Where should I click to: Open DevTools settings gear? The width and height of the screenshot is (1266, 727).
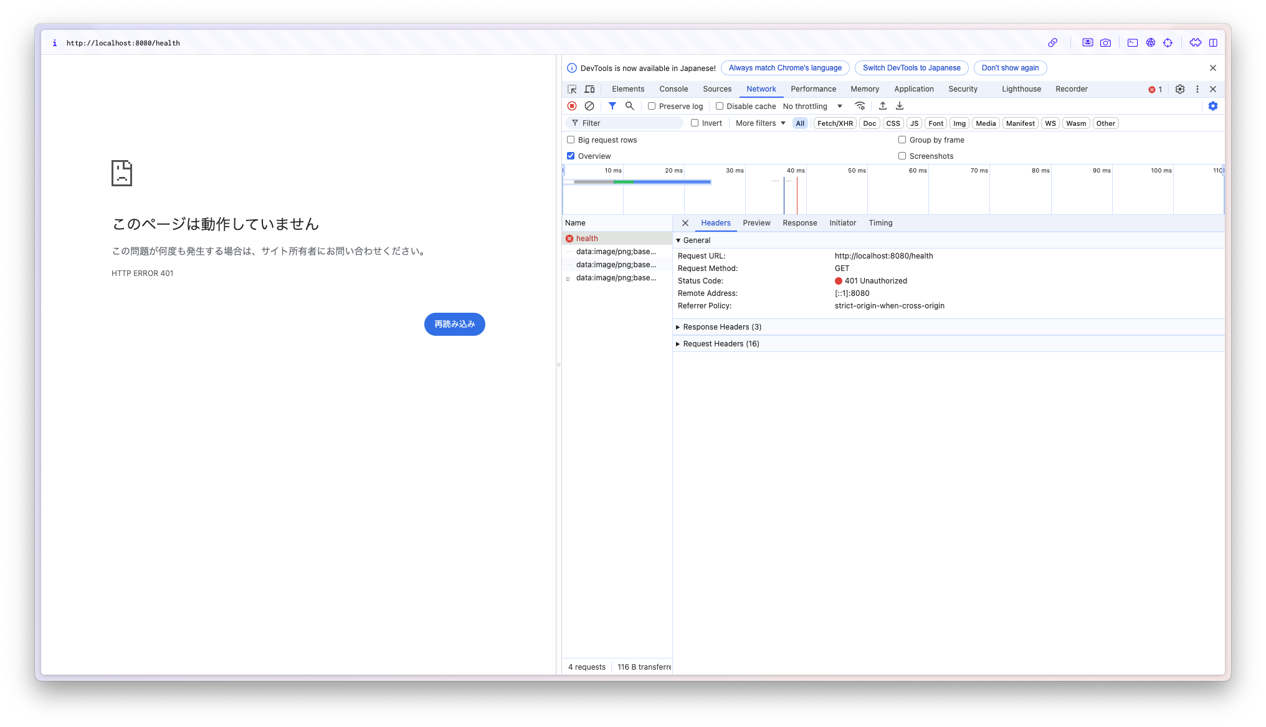[x=1179, y=89]
